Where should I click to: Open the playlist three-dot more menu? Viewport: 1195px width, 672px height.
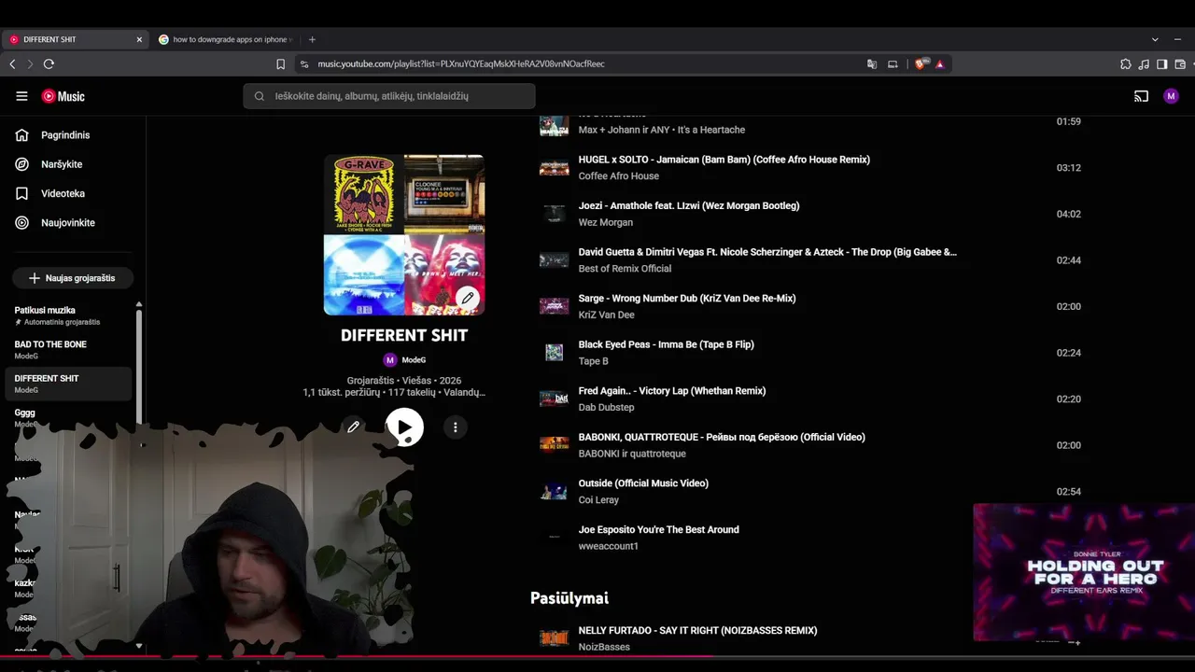tap(456, 427)
